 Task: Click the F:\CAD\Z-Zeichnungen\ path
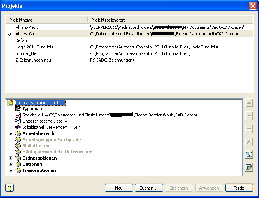112,60
